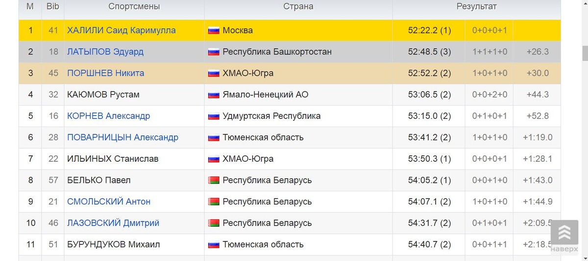Open athlete link ЛАТЫПОВ Эдуард

tap(105, 52)
